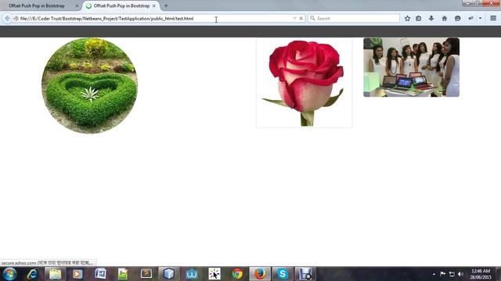501x281 pixels.
Task: Show bookmarks list icon
Action: [x=419, y=19]
